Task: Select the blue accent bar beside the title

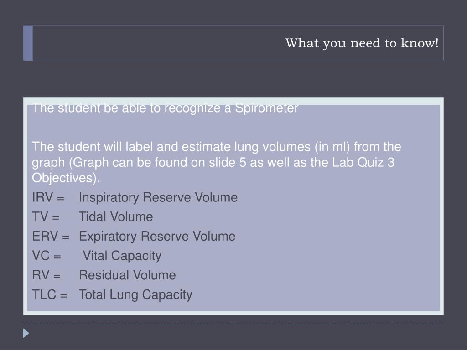Action: pos(28,43)
